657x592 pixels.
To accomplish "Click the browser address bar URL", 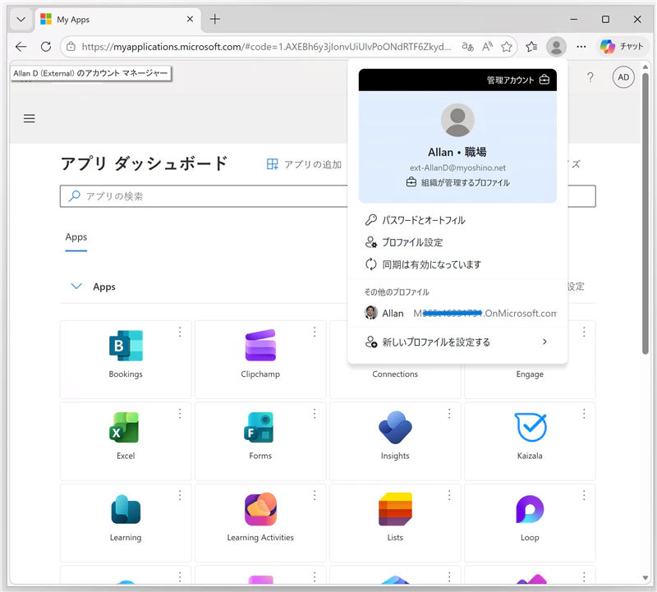I will coord(266,47).
